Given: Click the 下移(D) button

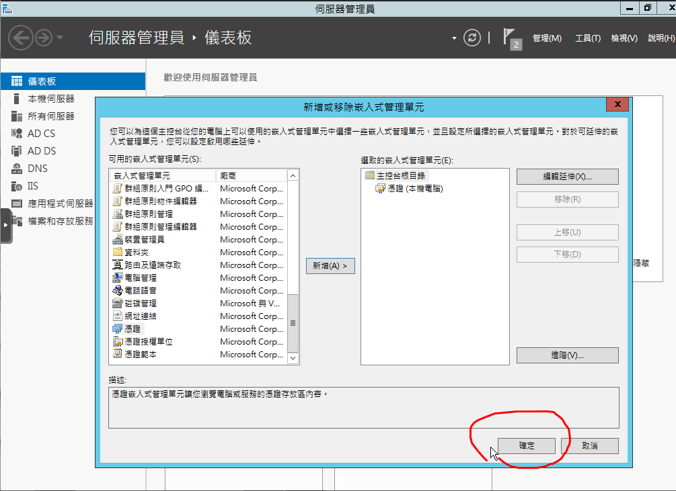Looking at the screenshot, I should tap(567, 255).
